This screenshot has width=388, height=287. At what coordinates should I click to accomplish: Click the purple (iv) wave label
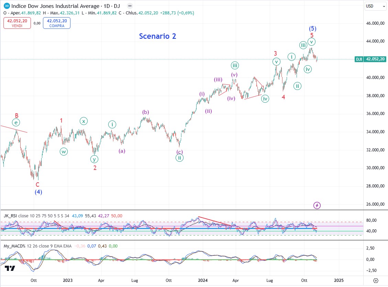[x=231, y=99]
